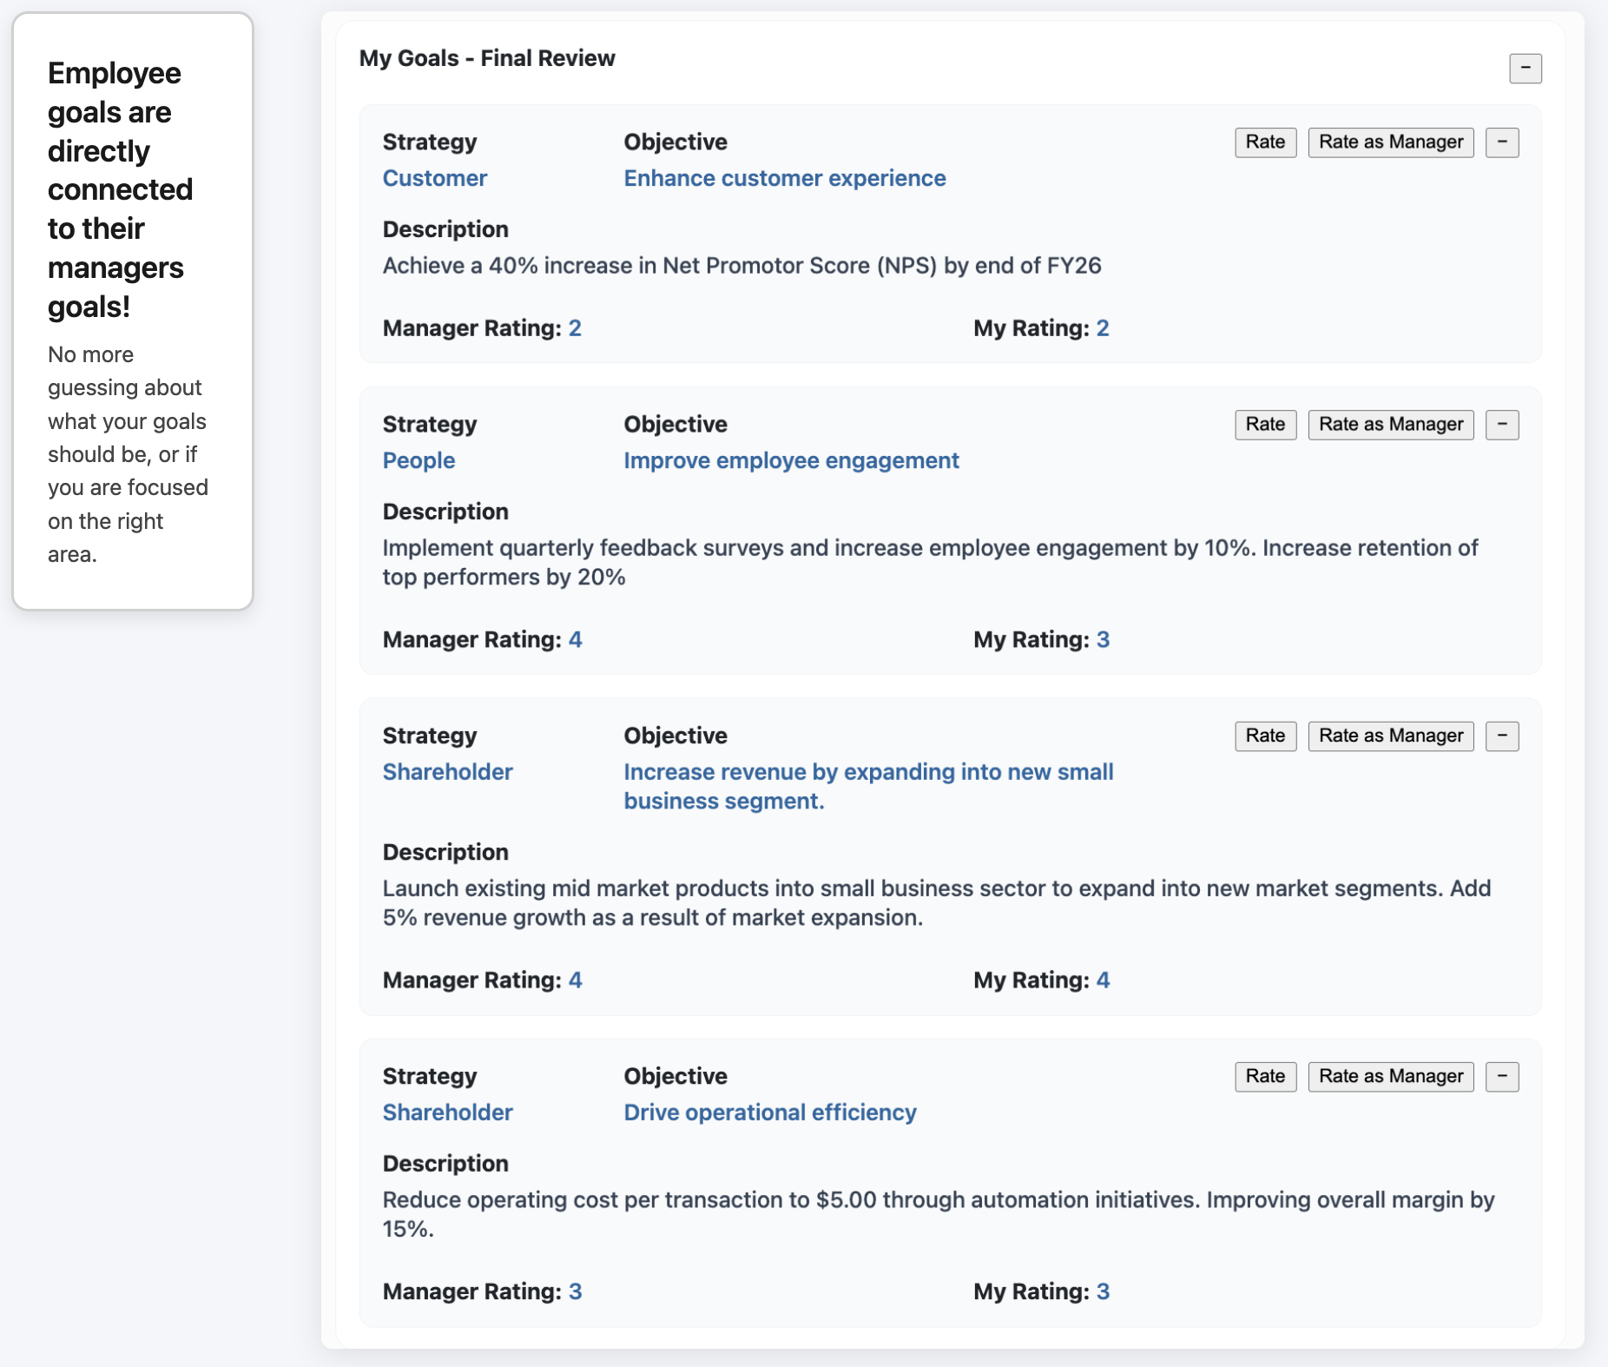Rate as Manager the People goal
Image resolution: width=1608 pixels, height=1367 pixels.
coord(1390,425)
